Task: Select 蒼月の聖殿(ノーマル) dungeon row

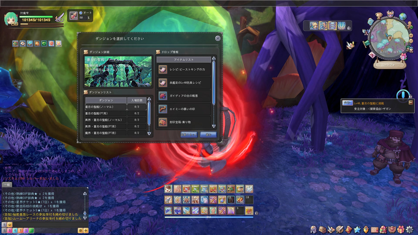Action: tap(116, 107)
